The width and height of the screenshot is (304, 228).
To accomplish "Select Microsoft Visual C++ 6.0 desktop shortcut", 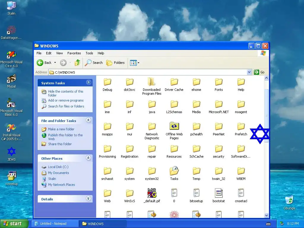I will point(12,59).
